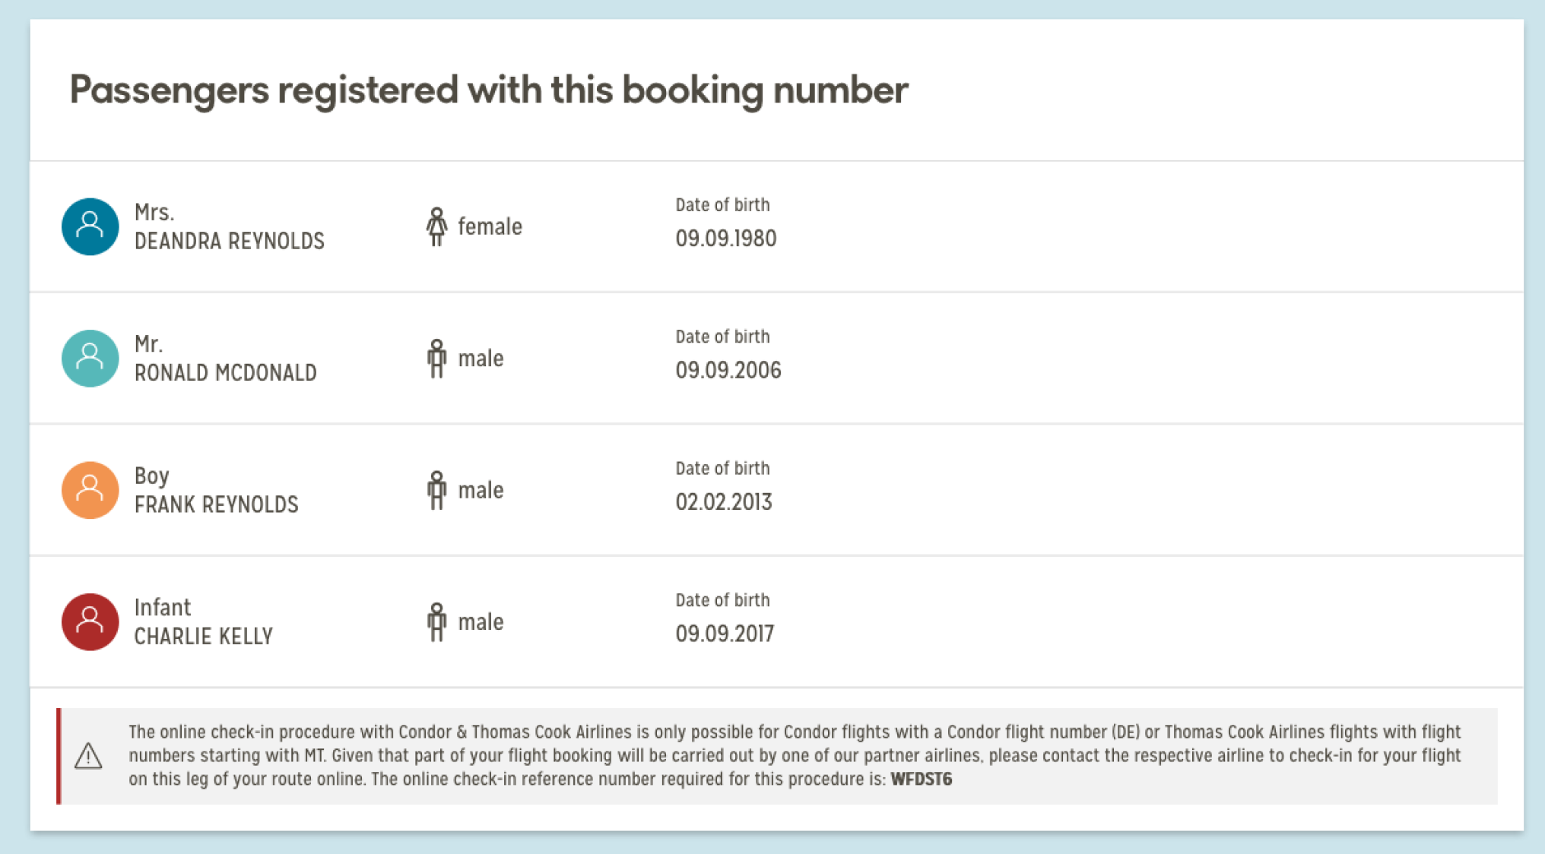Select passenger name DEANDRA REYNOLDS
Screen dimensions: 1545x854
229,242
